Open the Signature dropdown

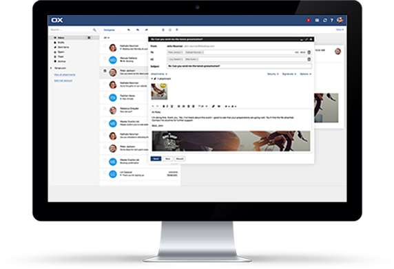tap(289, 74)
